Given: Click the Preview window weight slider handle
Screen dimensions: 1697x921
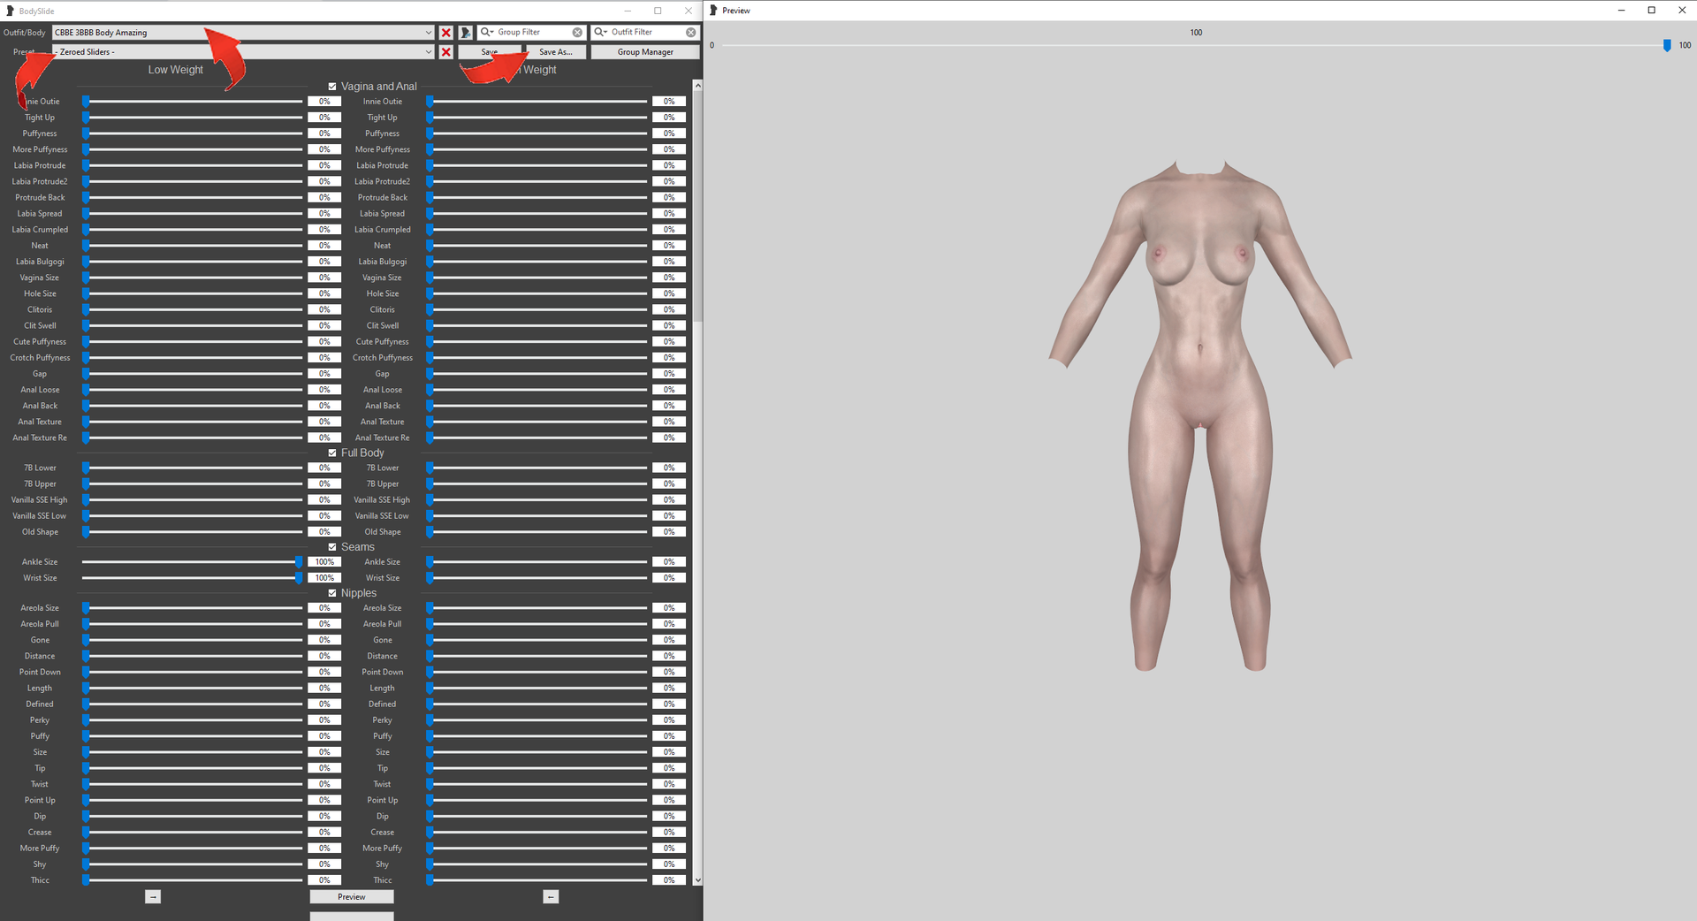Looking at the screenshot, I should tap(1667, 45).
